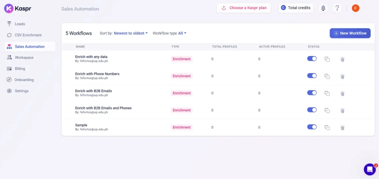Click Sales Automation sidebar icon
Image resolution: width=379 pixels, height=179 pixels.
pos(9,47)
